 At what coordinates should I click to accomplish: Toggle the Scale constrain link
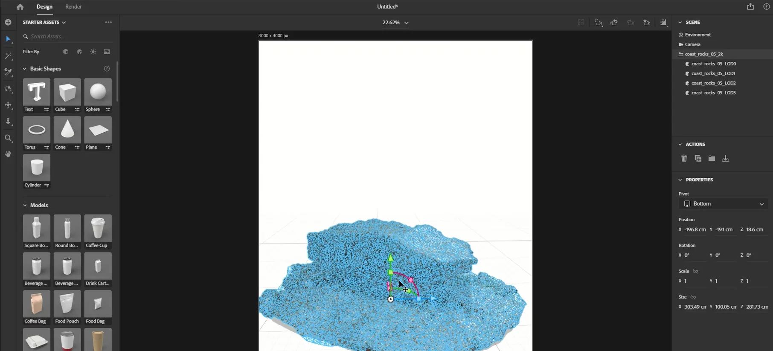(695, 271)
